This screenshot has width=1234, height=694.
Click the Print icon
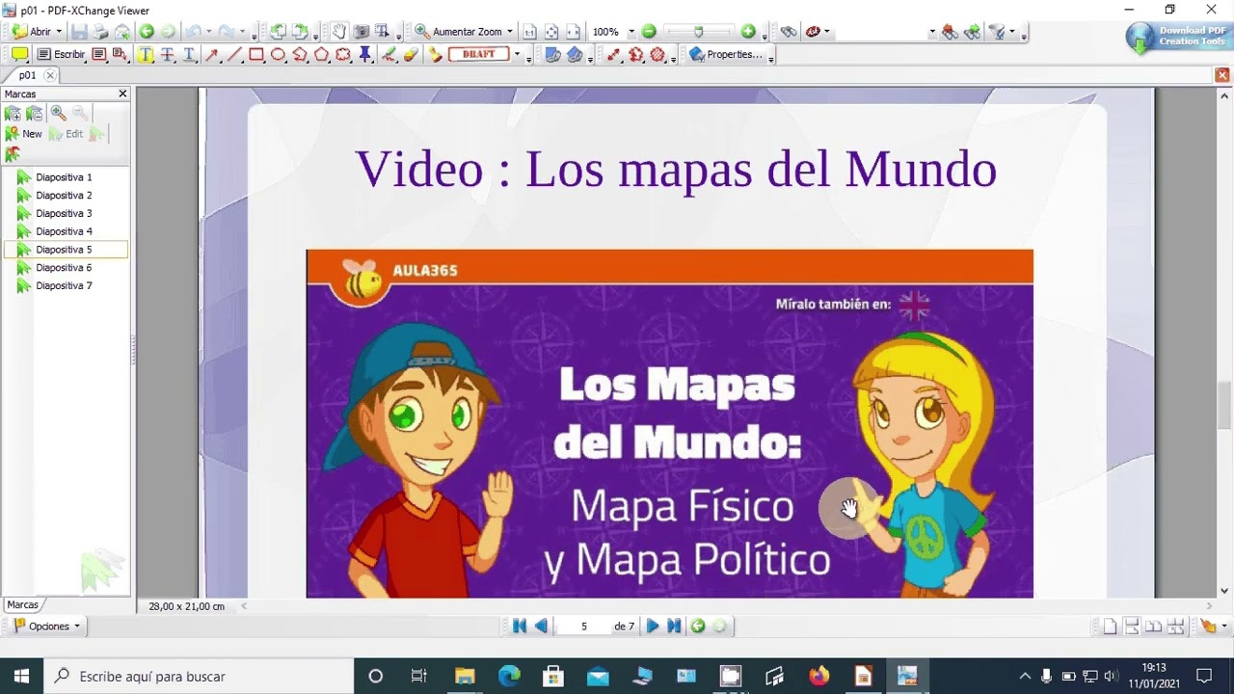tap(100, 32)
